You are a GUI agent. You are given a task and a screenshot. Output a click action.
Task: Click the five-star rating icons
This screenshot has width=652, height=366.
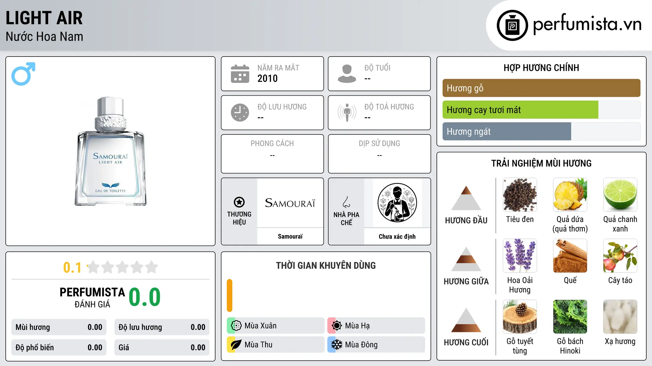(x=122, y=267)
